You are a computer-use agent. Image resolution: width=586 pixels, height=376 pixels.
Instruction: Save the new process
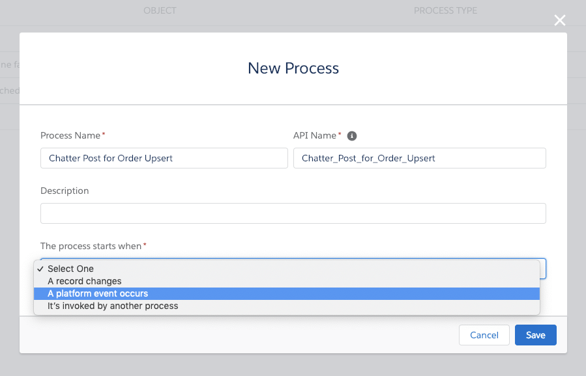(535, 335)
